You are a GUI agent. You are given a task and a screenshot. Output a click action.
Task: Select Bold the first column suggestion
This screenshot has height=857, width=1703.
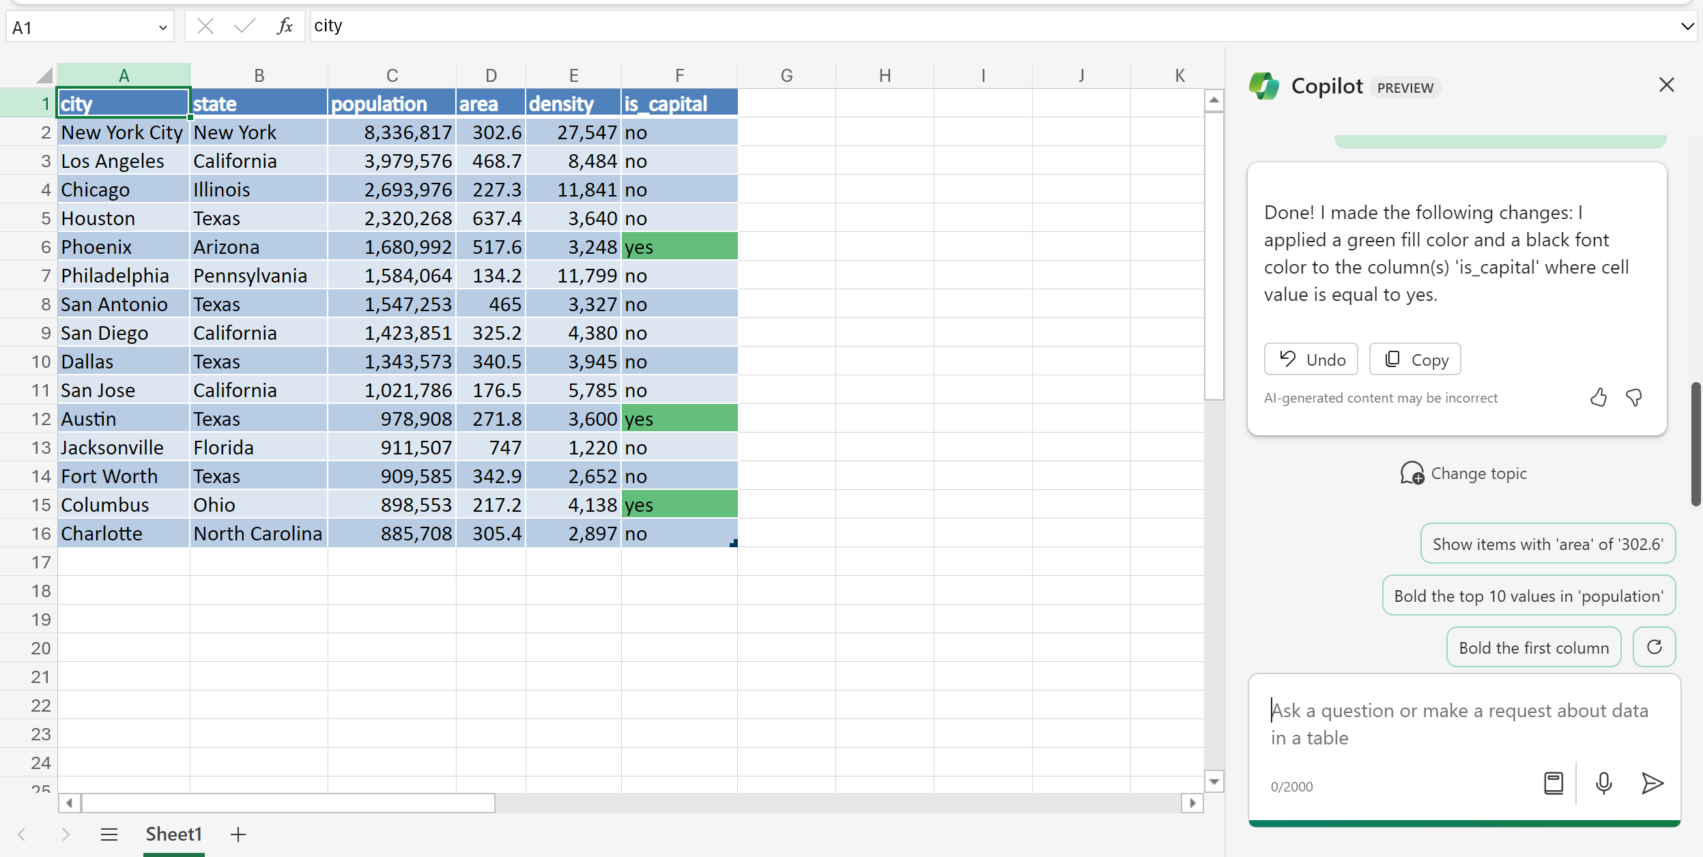pos(1534,648)
